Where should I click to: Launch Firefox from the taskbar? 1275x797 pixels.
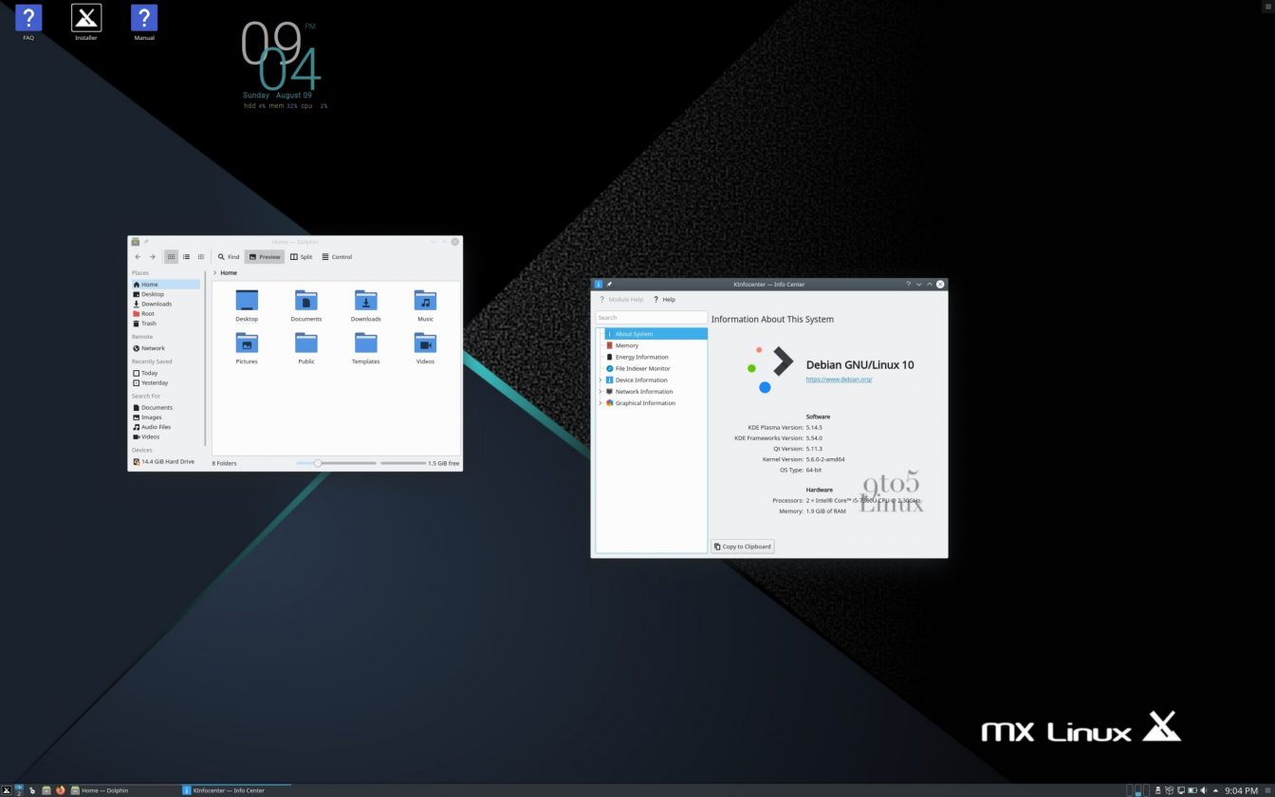pyautogui.click(x=60, y=789)
